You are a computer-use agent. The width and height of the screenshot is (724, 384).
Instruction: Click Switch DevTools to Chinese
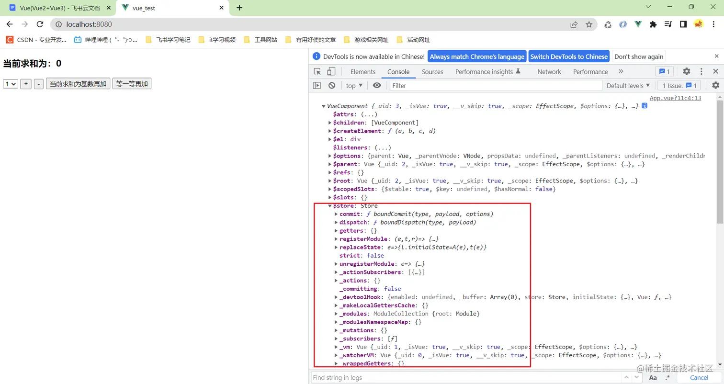coord(569,56)
